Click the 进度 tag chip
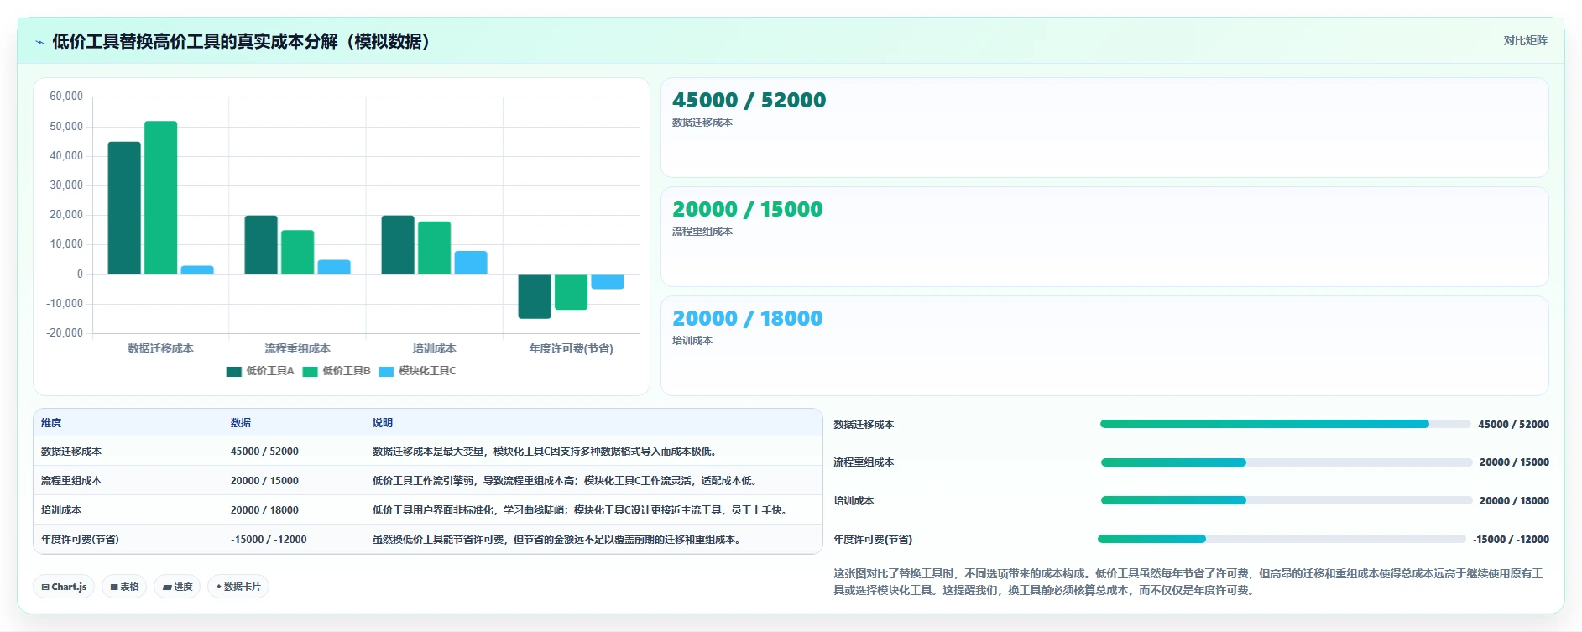The height and width of the screenshot is (632, 1582). point(177,587)
